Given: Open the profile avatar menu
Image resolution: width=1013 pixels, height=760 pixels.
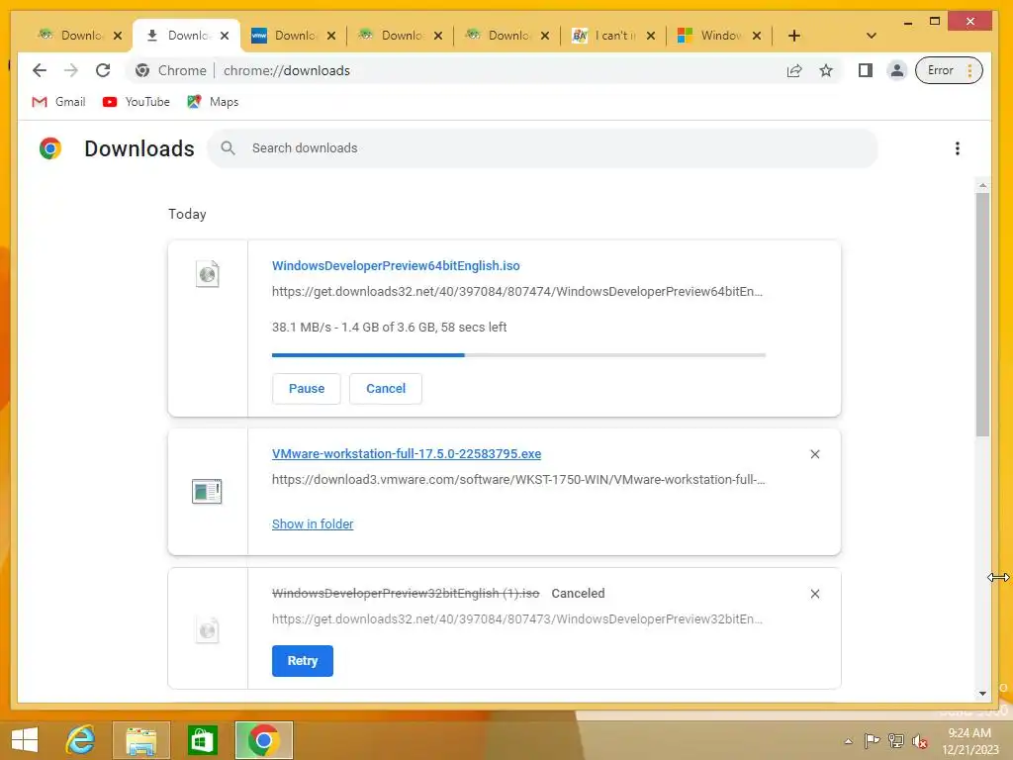Looking at the screenshot, I should coord(896,70).
